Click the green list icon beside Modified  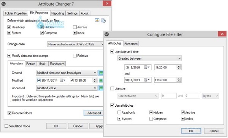(101, 81)
